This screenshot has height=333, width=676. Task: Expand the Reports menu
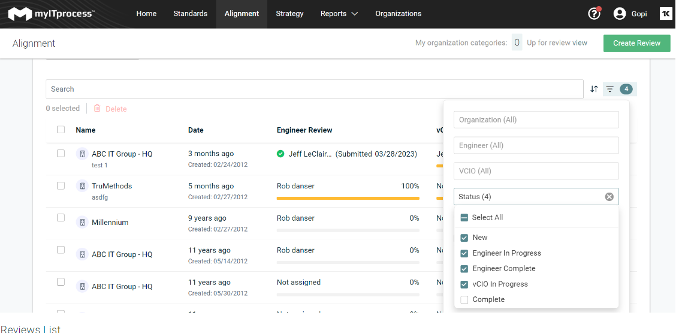[x=339, y=14]
